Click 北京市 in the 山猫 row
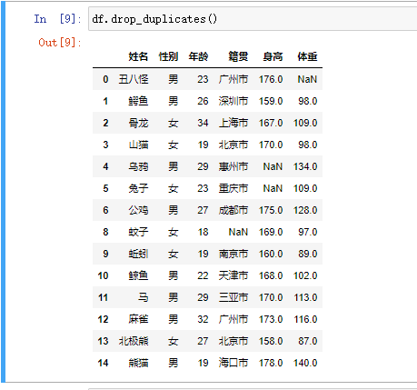 pyautogui.click(x=233, y=145)
